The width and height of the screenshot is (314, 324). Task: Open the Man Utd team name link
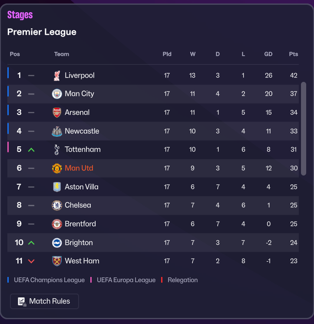[79, 168]
